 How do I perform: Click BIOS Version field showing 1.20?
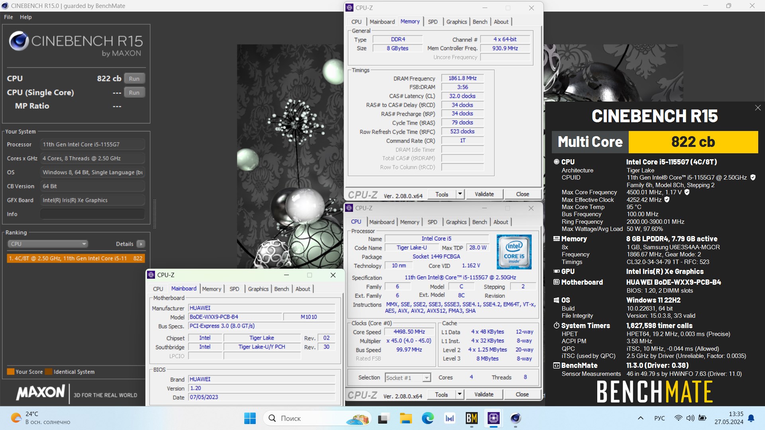click(x=261, y=388)
